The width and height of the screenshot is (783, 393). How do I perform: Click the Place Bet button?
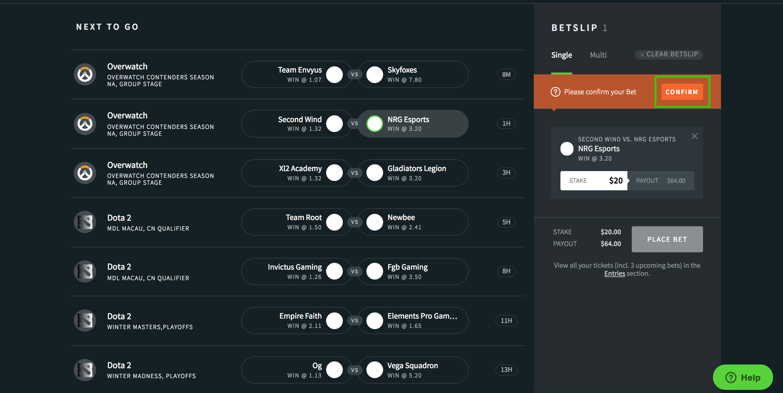point(667,239)
